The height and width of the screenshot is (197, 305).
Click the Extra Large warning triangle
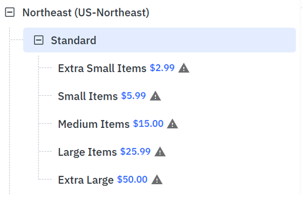157,180
